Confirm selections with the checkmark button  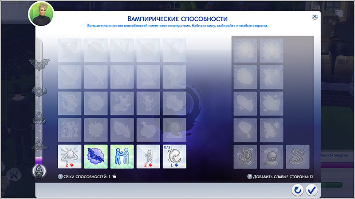[x=312, y=190]
